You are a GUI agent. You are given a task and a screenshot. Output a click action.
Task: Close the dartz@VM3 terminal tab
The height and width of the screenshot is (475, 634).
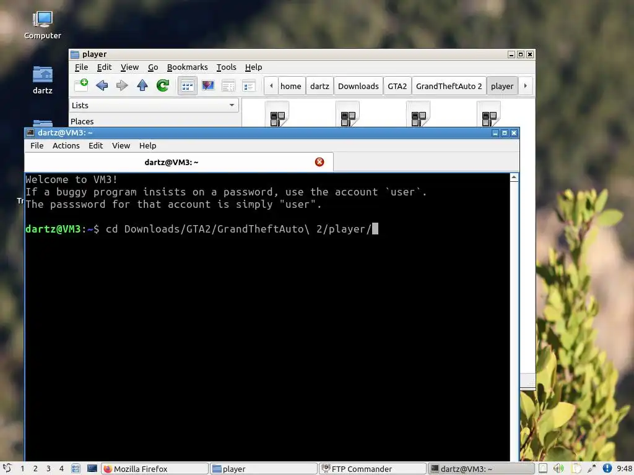point(319,162)
